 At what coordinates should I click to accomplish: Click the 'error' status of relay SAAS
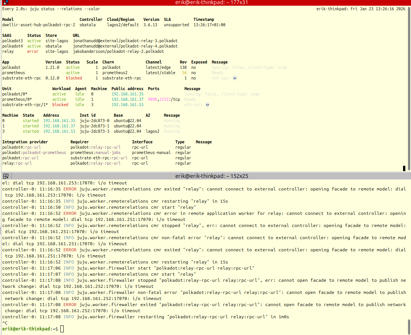pos(33,51)
